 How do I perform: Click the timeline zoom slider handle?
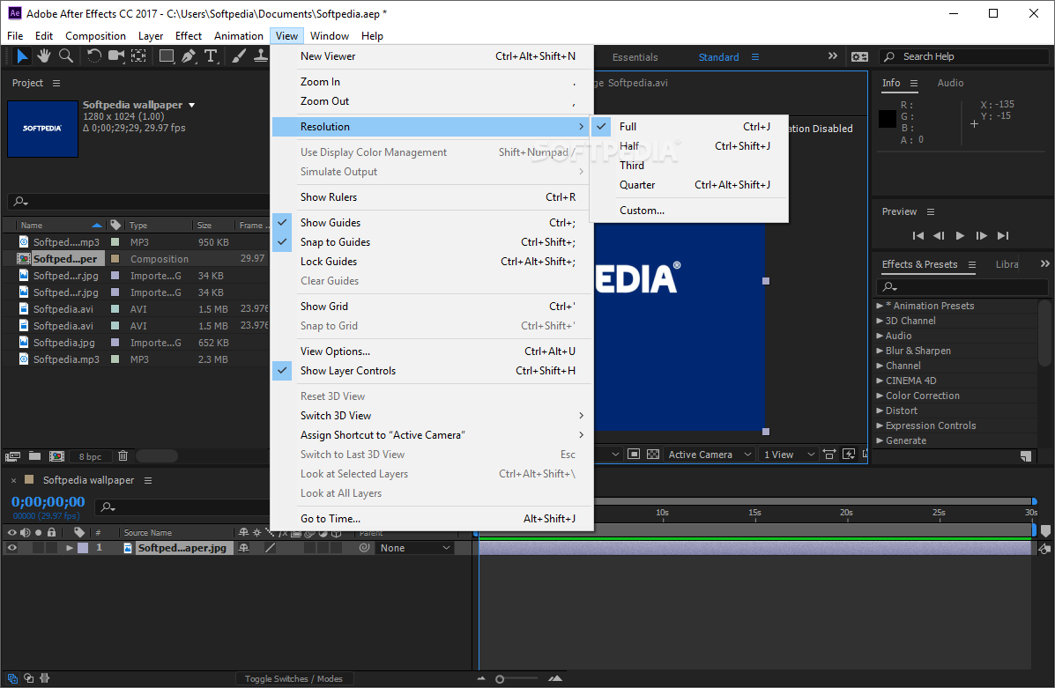click(500, 679)
